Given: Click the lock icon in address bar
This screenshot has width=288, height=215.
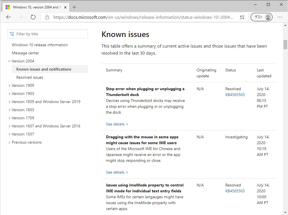Looking at the screenshot, I should point(47,17).
